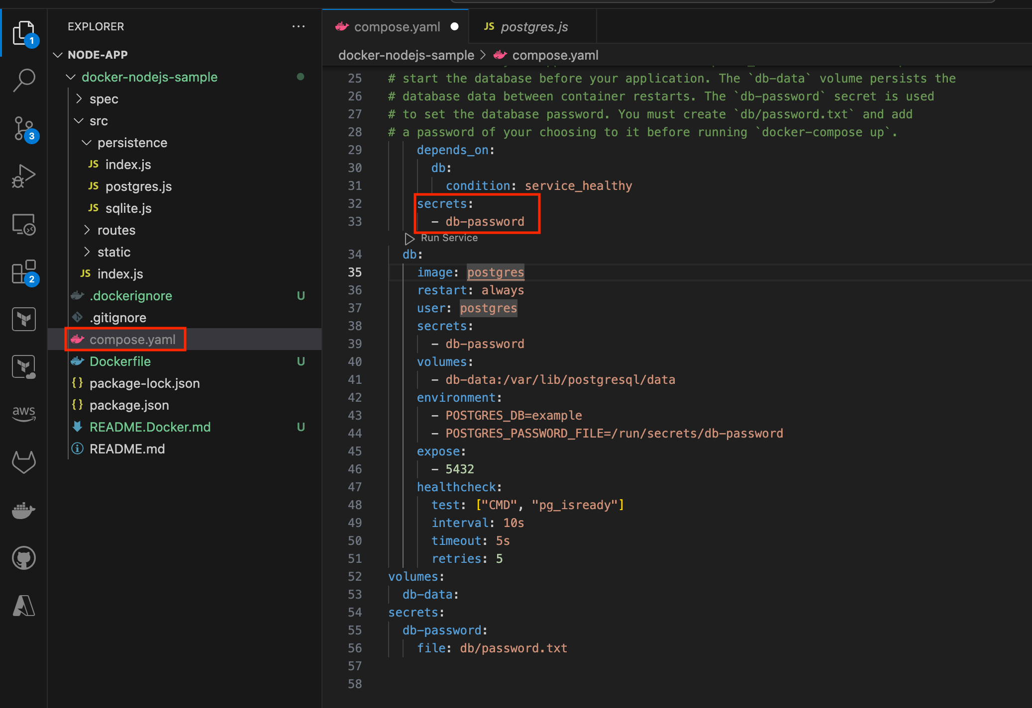The height and width of the screenshot is (708, 1032).
Task: Open the GitLab extension icon
Action: coord(24,462)
